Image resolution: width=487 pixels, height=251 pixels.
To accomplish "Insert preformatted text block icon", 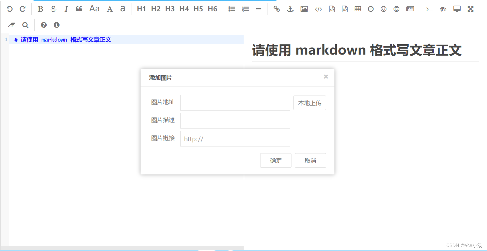I will (332, 9).
